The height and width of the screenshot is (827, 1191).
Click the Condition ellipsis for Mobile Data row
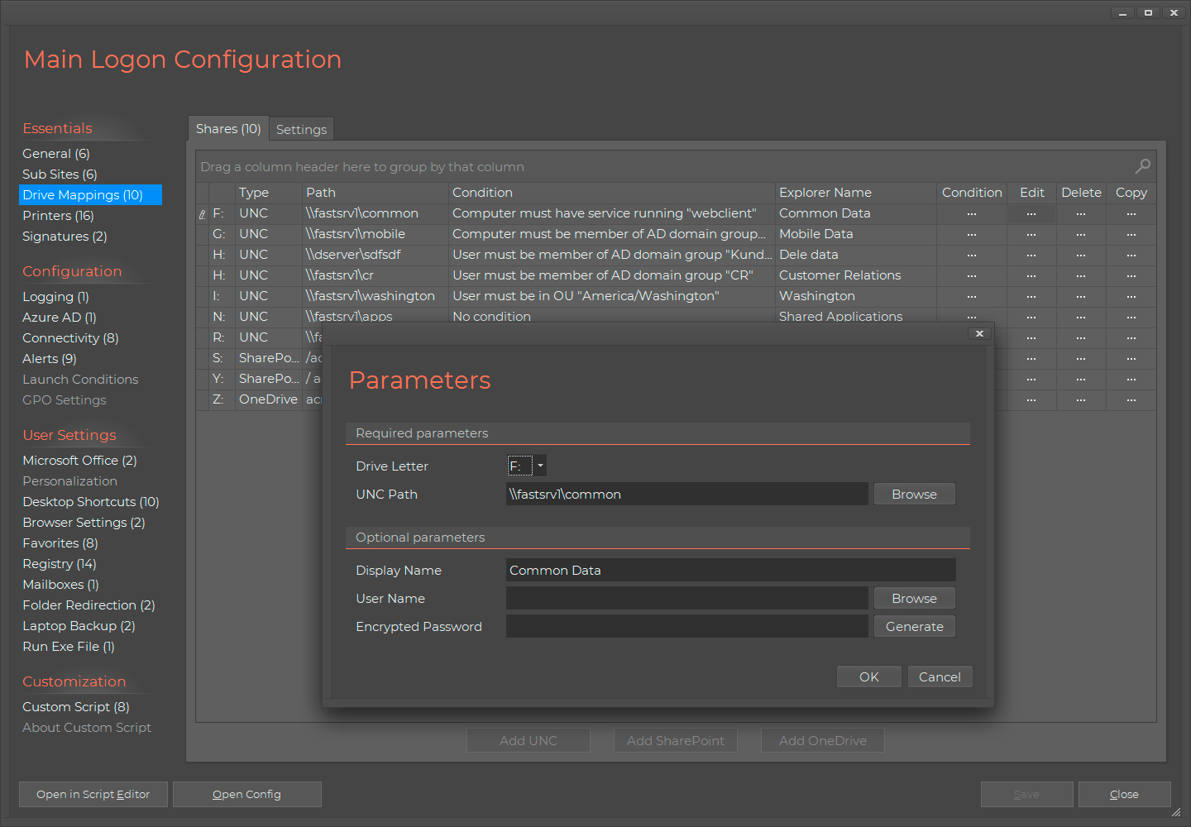(972, 234)
